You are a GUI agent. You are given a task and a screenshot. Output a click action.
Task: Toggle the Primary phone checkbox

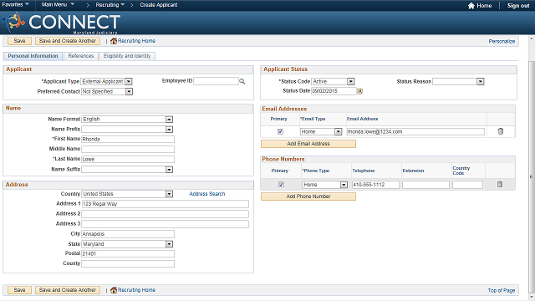click(x=281, y=184)
